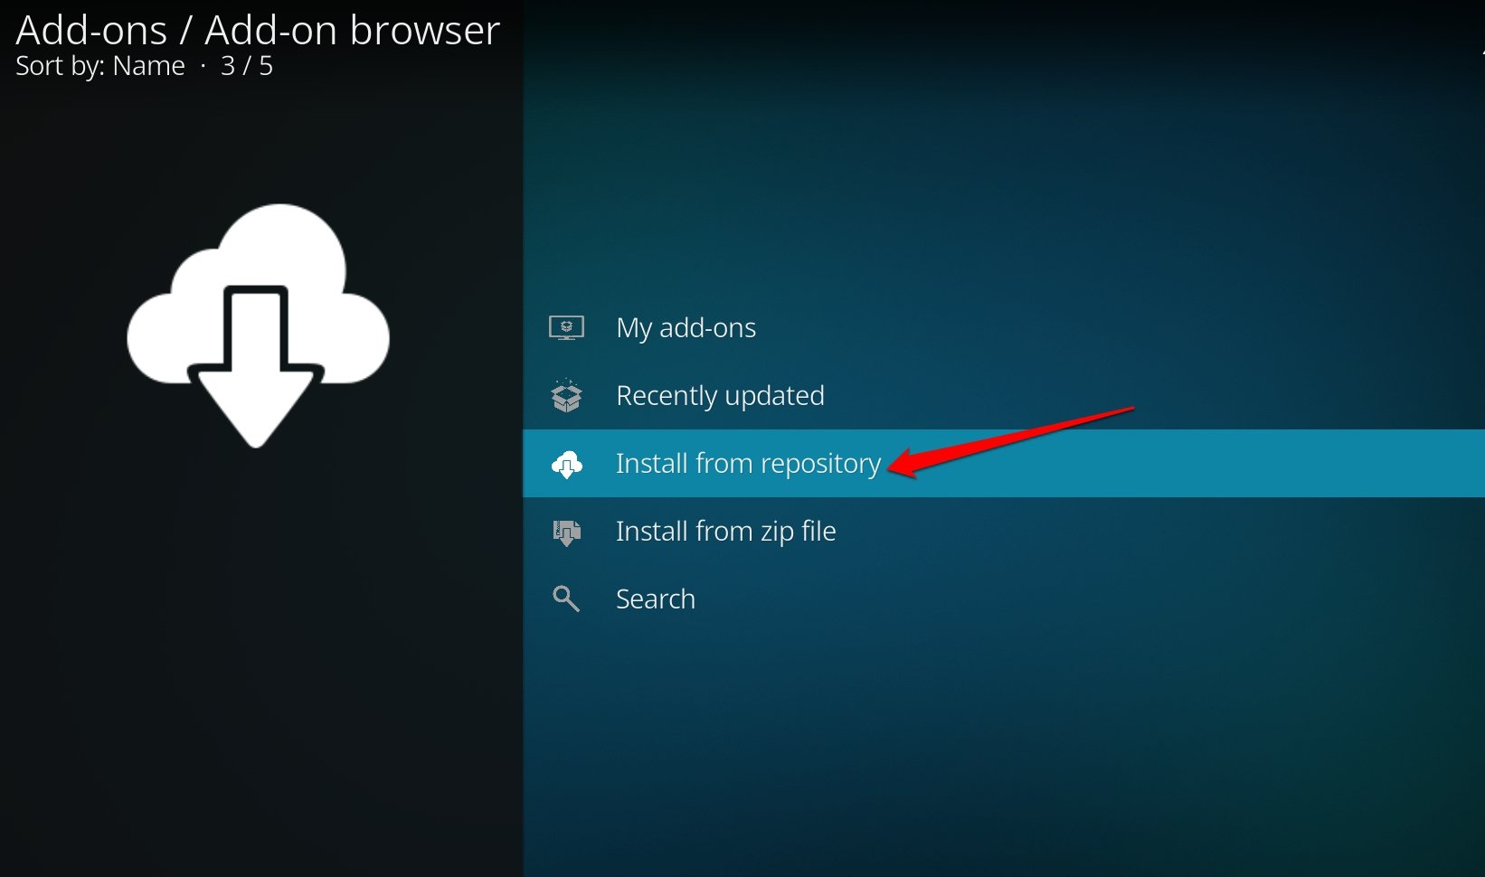Select Install from zip file
Image resolution: width=1485 pixels, height=877 pixels.
[x=1004, y=531]
